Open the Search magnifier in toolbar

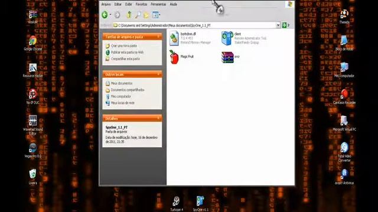[x=138, y=15]
